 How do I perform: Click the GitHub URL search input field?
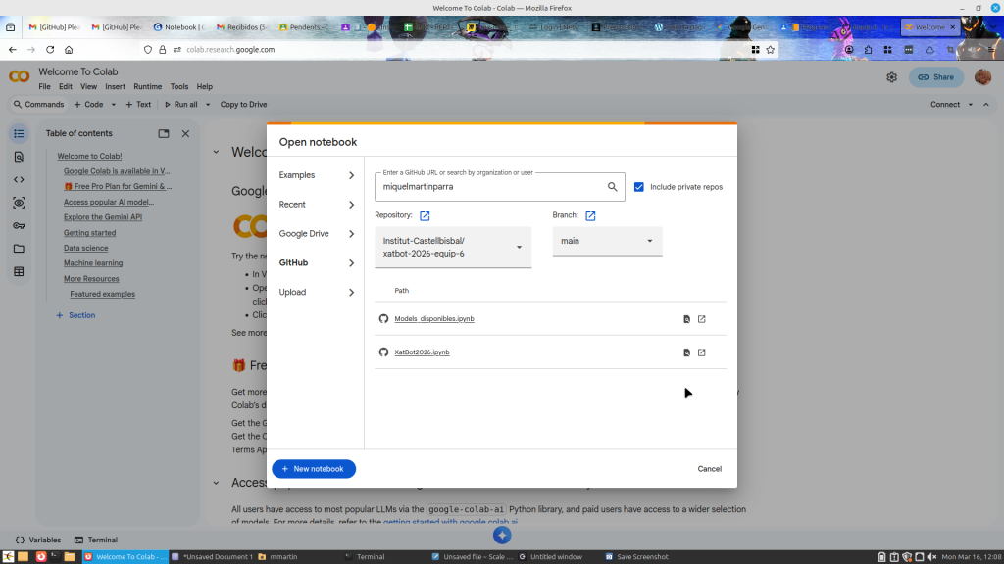[488, 187]
